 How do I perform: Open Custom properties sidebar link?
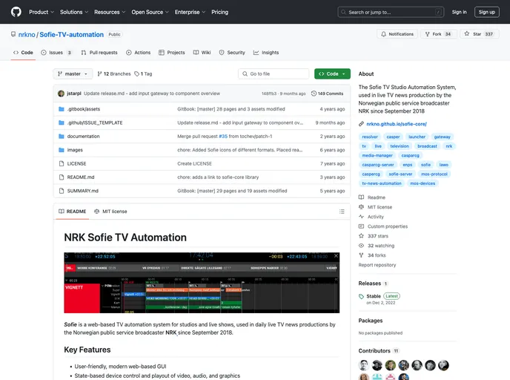(x=383, y=226)
